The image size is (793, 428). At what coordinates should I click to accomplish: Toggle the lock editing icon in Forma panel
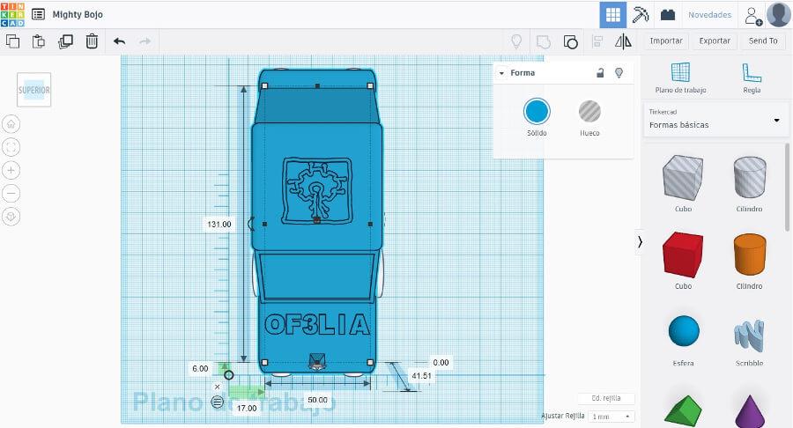tap(600, 73)
